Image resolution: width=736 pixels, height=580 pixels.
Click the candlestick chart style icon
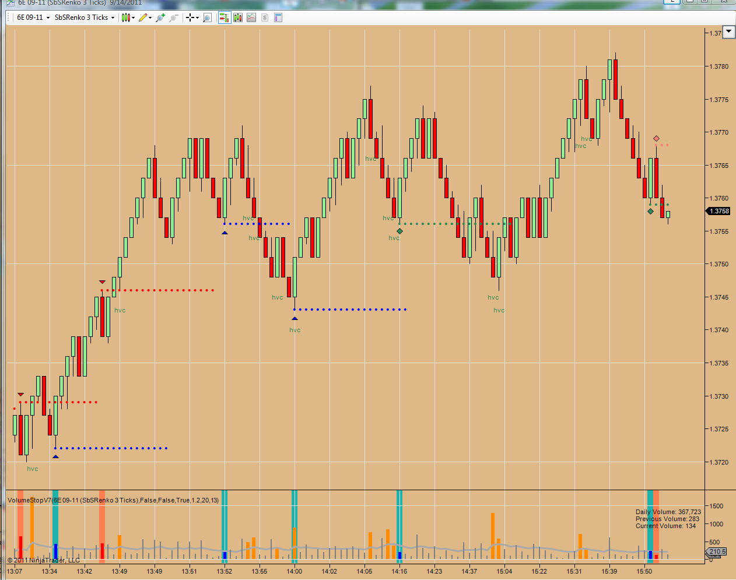click(x=125, y=17)
